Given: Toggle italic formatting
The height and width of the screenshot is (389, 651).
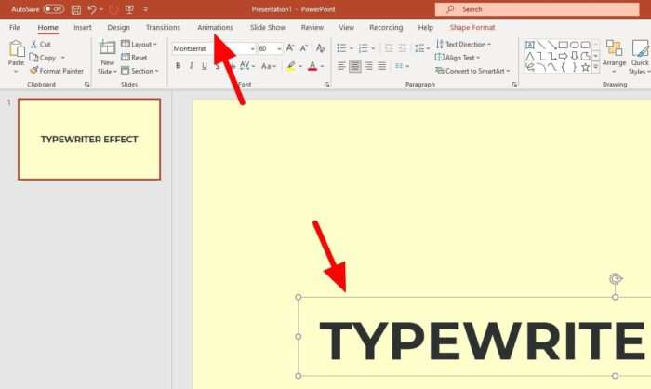Looking at the screenshot, I should 191,66.
